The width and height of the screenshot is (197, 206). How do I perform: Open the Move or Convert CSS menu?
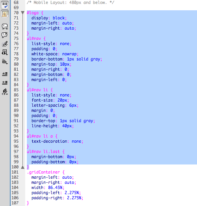(x=5, y=61)
